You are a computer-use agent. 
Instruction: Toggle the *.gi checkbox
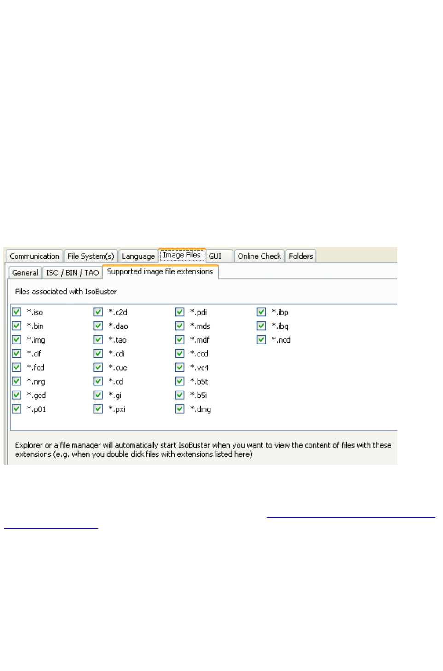(98, 395)
